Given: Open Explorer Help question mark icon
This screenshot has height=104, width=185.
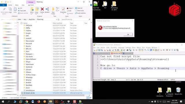Looking at the screenshot, I should pos(91,5).
